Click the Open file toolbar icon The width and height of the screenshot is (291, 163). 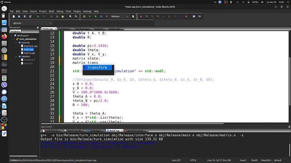[x=19, y=16]
